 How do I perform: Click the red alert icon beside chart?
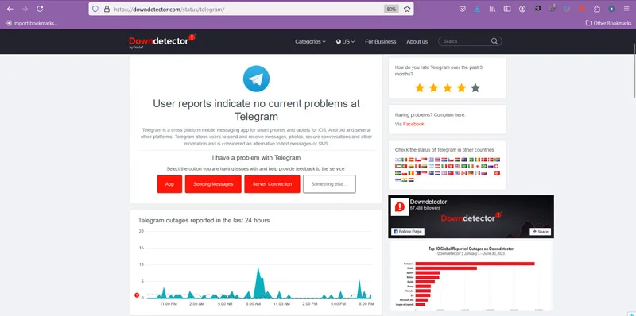pos(137,295)
